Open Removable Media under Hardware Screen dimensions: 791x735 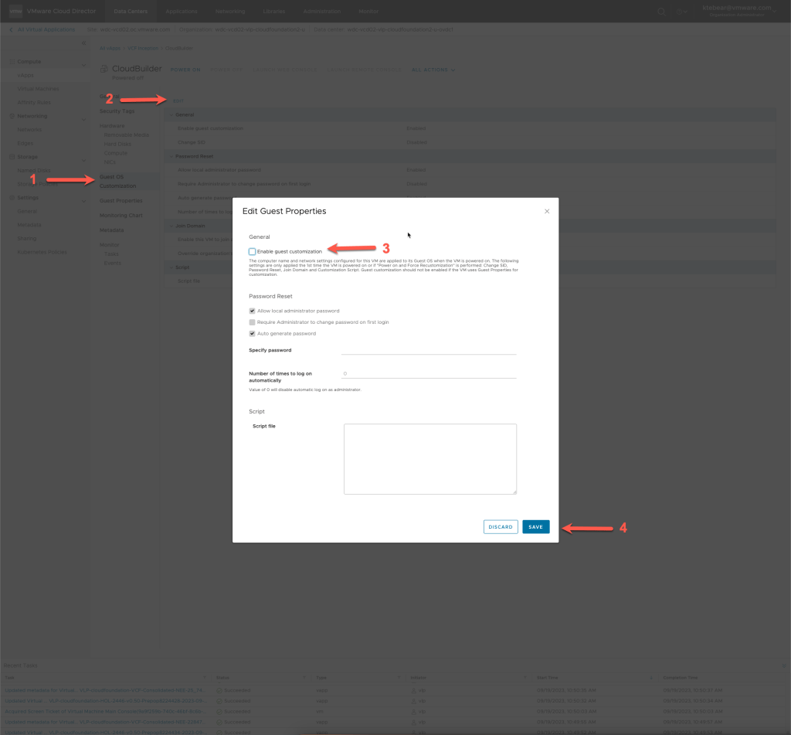pyautogui.click(x=126, y=135)
